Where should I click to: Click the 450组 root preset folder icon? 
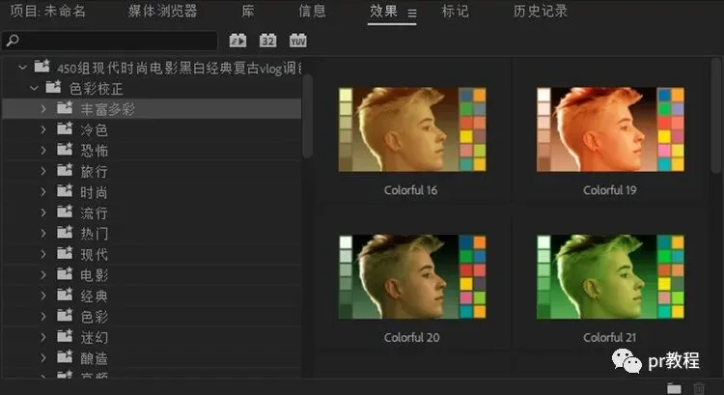(x=42, y=67)
